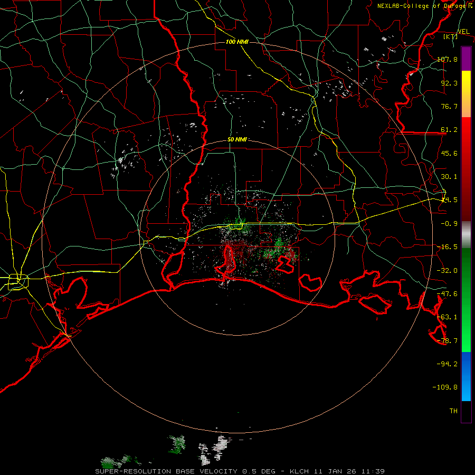Click the -47.6 legend value
475x475 pixels.
pyautogui.click(x=447, y=294)
